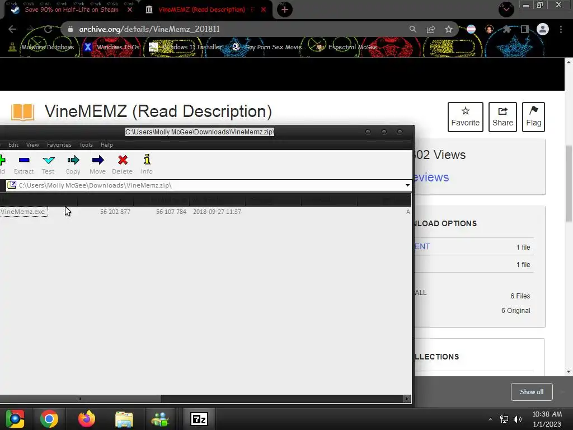This screenshot has width=573, height=430.
Task: Click the share page icon in address bar
Action: pyautogui.click(x=430, y=29)
